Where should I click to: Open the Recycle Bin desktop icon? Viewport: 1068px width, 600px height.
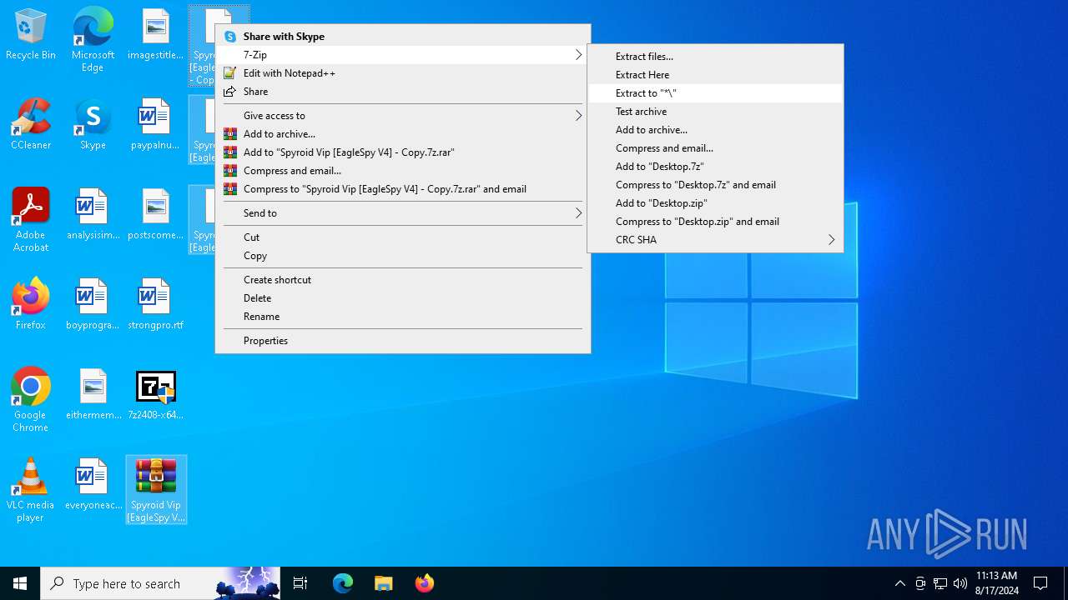tap(31, 35)
